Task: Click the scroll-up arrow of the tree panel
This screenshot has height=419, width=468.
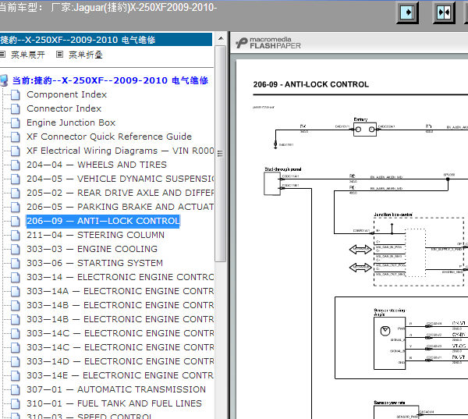Action: tap(221, 38)
